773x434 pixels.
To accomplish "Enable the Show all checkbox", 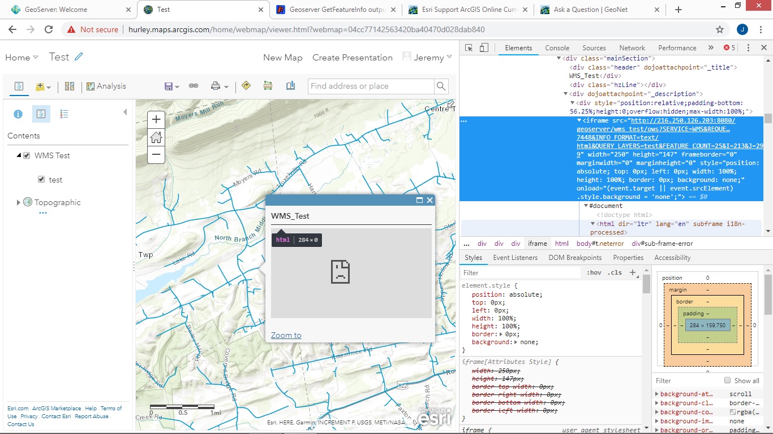I will pos(728,380).
